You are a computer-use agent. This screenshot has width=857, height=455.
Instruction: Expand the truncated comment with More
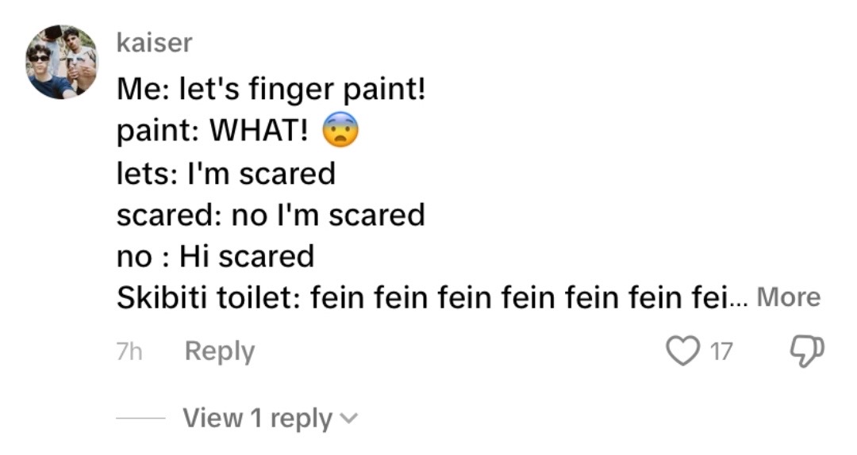[x=788, y=297]
